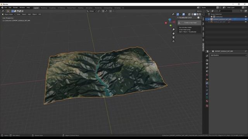Open the View Layer properties tab
The width and height of the screenshot is (248, 139).
[207, 68]
